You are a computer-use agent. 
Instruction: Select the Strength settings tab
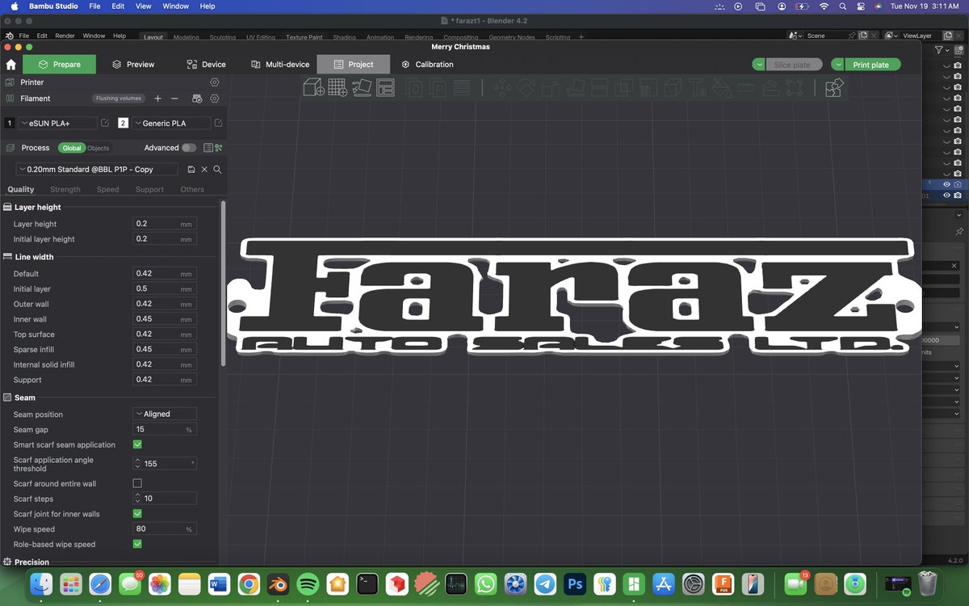tap(65, 189)
